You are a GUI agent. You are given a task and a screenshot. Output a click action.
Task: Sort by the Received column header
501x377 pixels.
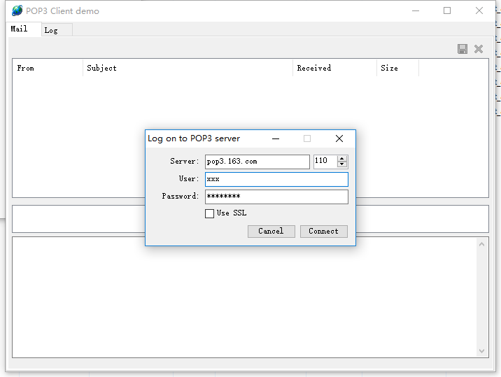click(x=335, y=68)
